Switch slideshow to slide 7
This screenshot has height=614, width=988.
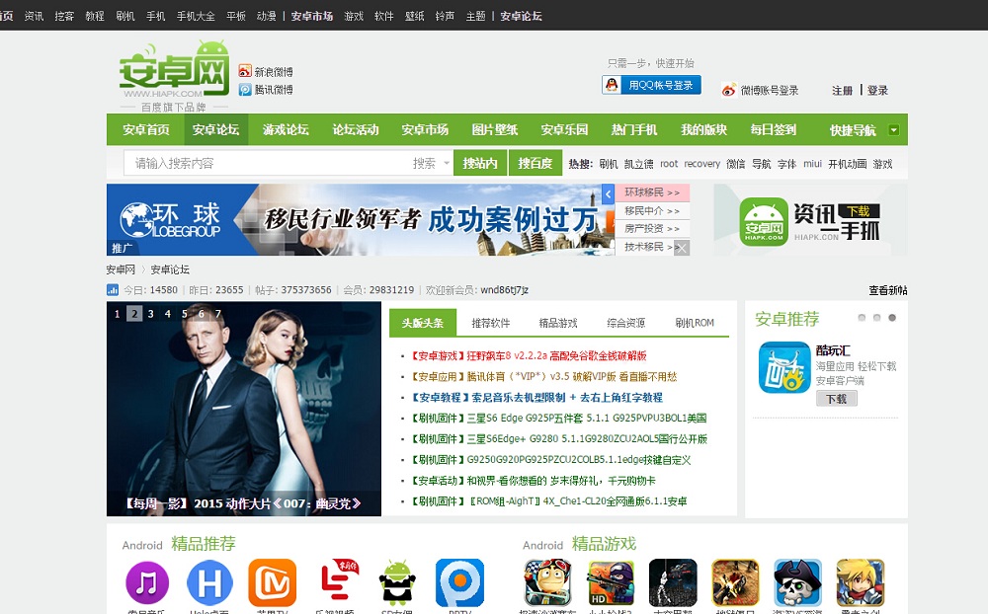coord(218,314)
